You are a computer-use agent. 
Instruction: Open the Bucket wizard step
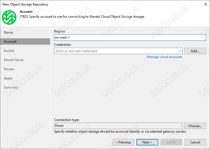(9, 51)
